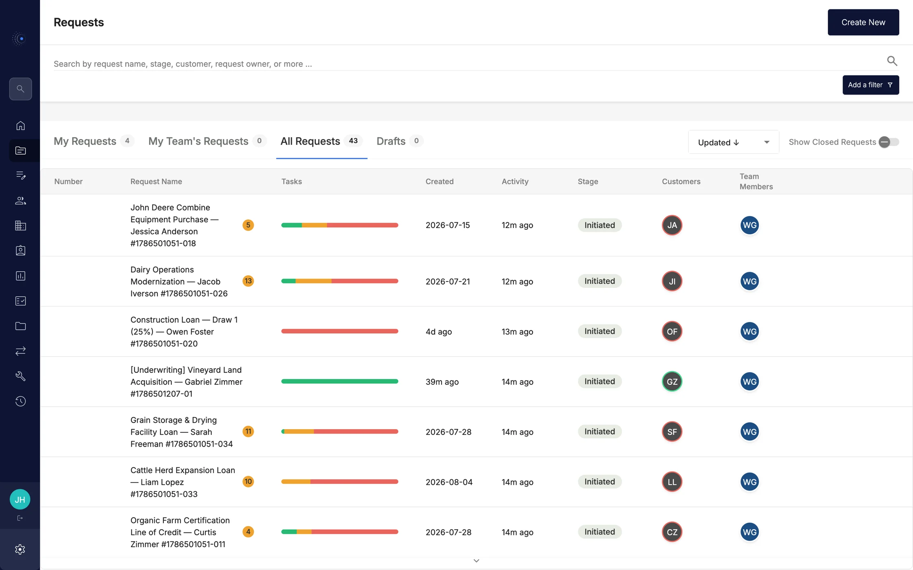Select the All Requests tab
913x570 pixels.
(x=321, y=141)
